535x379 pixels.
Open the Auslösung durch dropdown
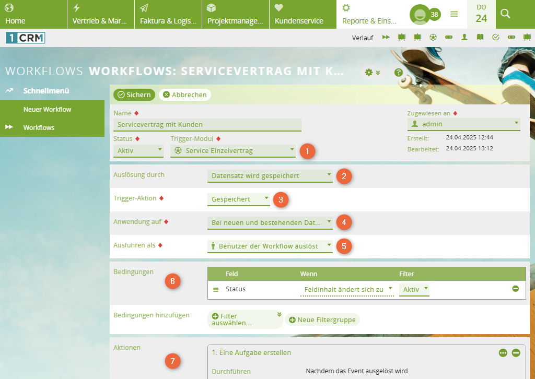click(270, 176)
